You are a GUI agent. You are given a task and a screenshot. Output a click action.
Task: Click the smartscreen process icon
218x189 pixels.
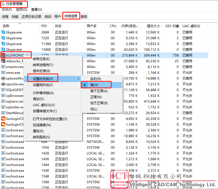click(x=3, y=67)
